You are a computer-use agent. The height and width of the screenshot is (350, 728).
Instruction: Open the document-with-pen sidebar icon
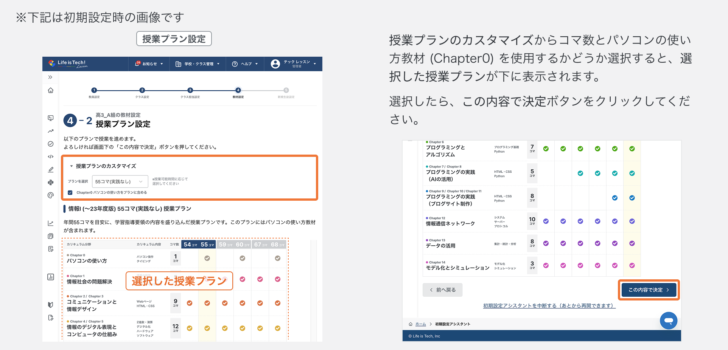[x=50, y=249]
